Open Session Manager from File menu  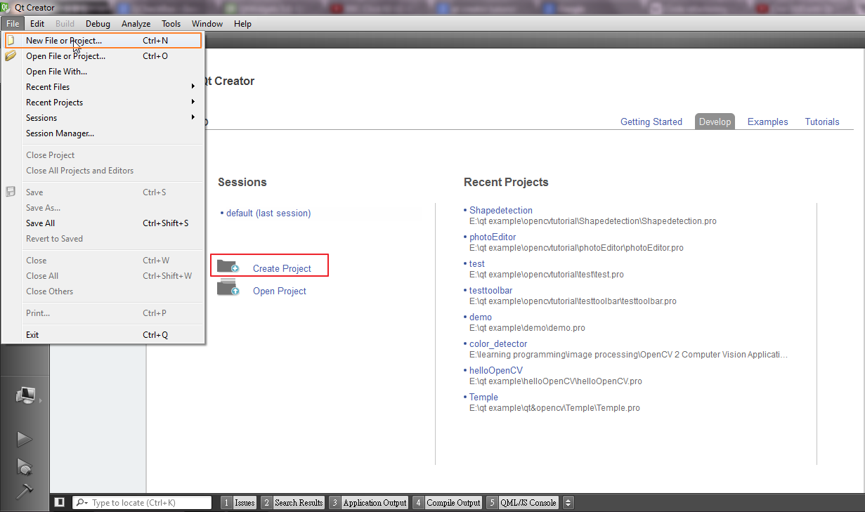103,133
